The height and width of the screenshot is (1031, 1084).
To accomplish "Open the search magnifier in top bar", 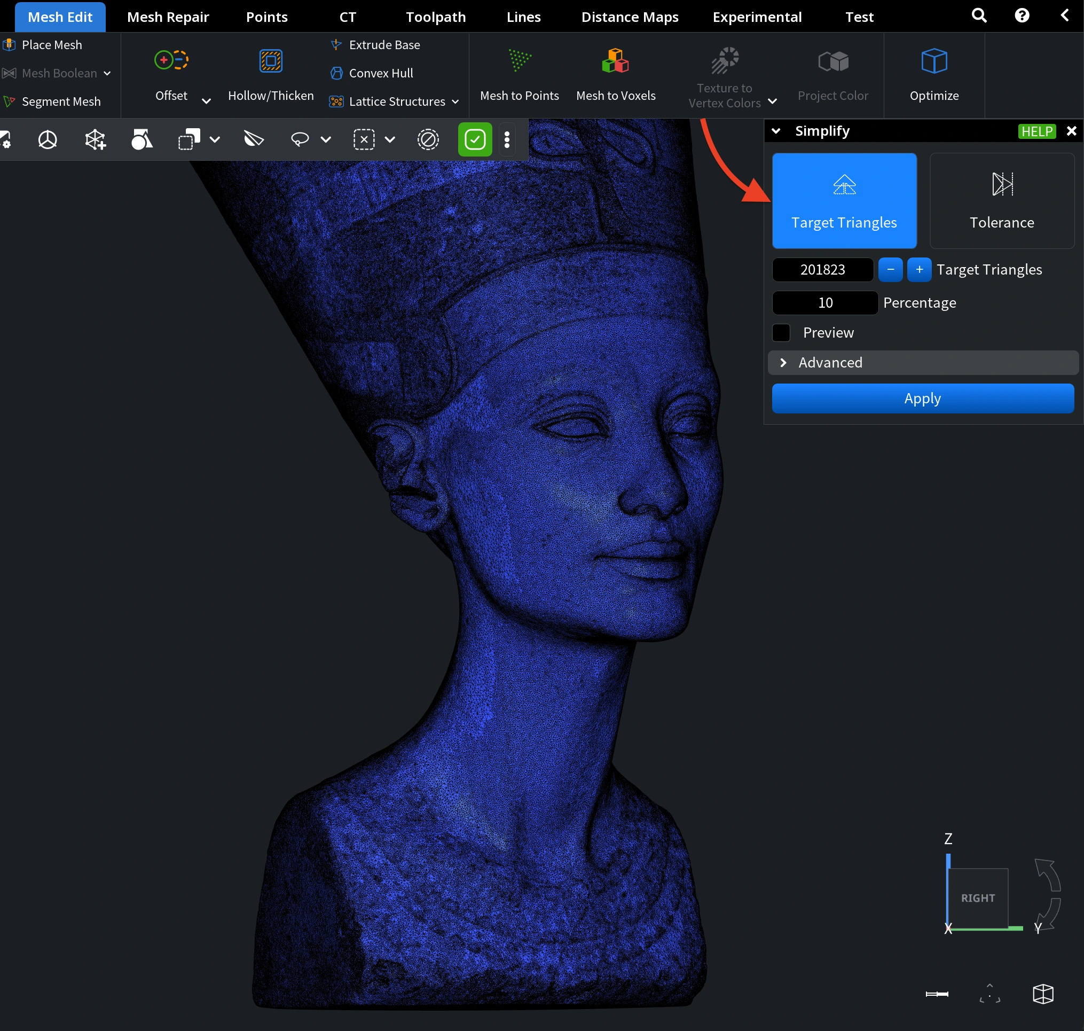I will 979,16.
